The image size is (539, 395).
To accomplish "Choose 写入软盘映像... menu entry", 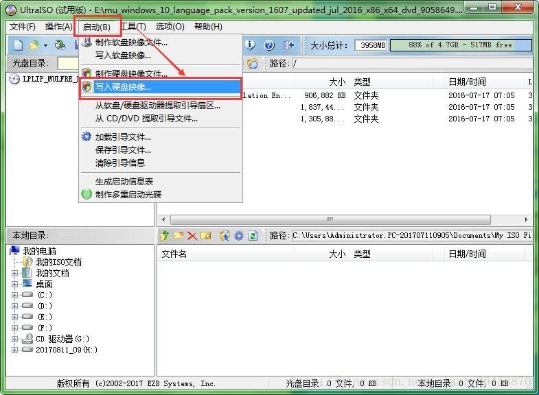I will (161, 56).
